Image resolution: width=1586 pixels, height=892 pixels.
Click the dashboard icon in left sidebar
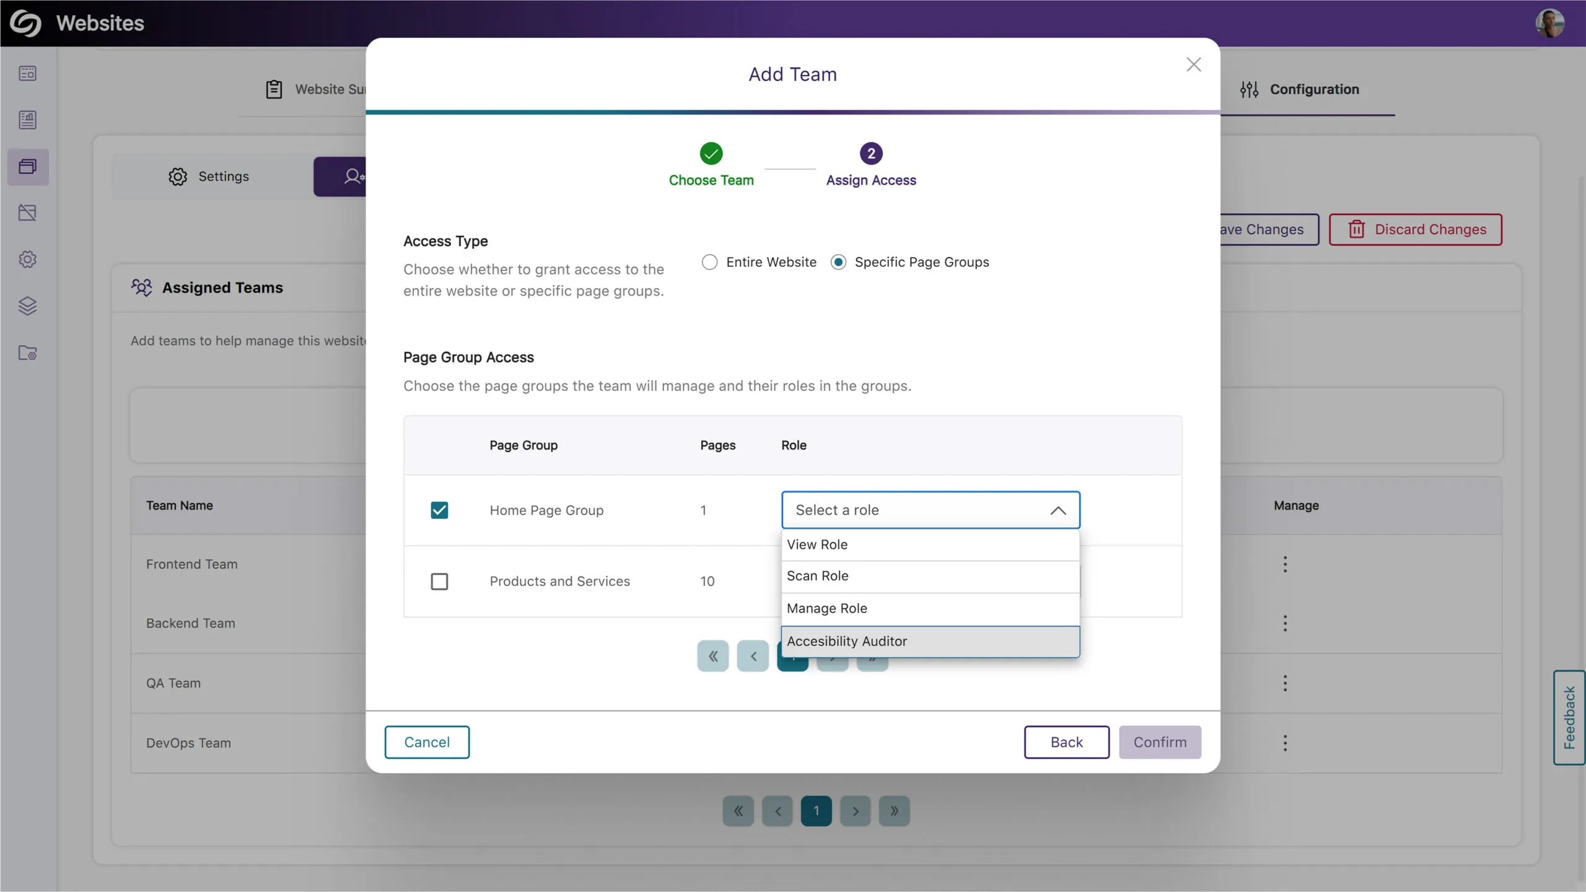[27, 73]
